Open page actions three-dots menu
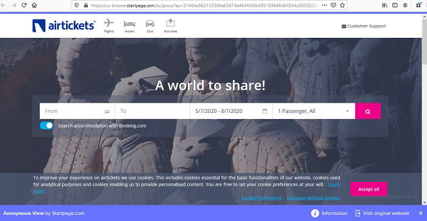Viewport: 427px width, 221px height. pyautogui.click(x=324, y=5)
